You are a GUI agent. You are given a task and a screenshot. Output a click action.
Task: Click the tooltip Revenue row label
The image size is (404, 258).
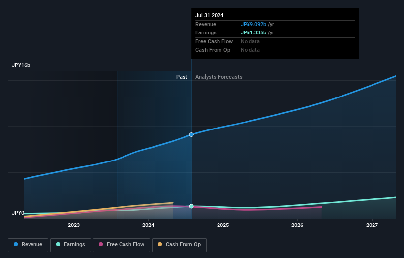point(206,24)
